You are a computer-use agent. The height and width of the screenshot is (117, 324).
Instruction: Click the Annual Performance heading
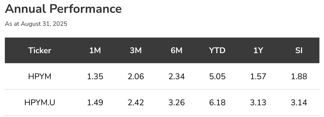[63, 9]
